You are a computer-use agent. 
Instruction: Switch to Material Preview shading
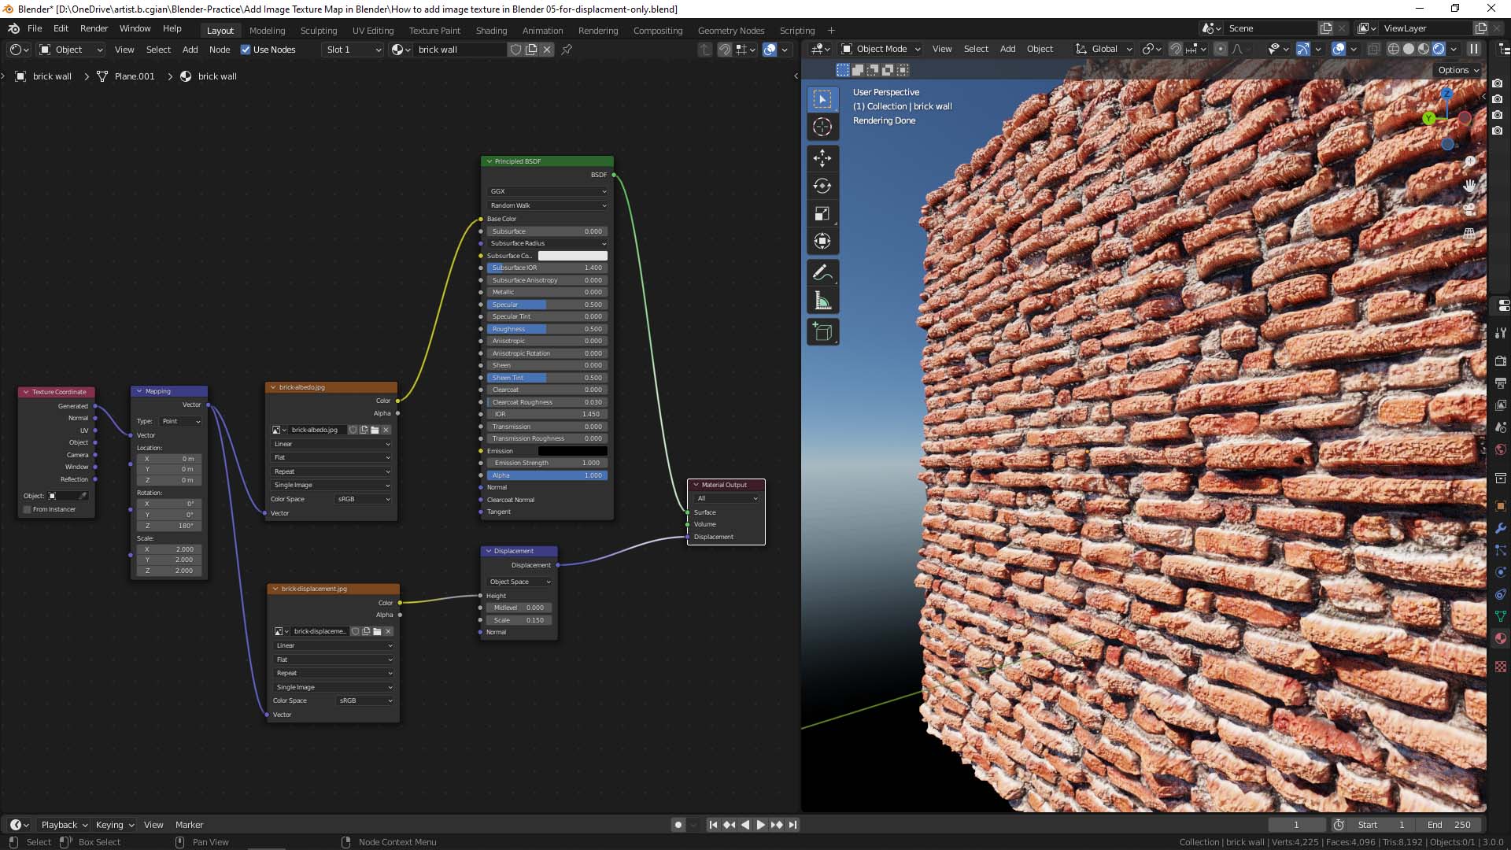[x=1424, y=49]
